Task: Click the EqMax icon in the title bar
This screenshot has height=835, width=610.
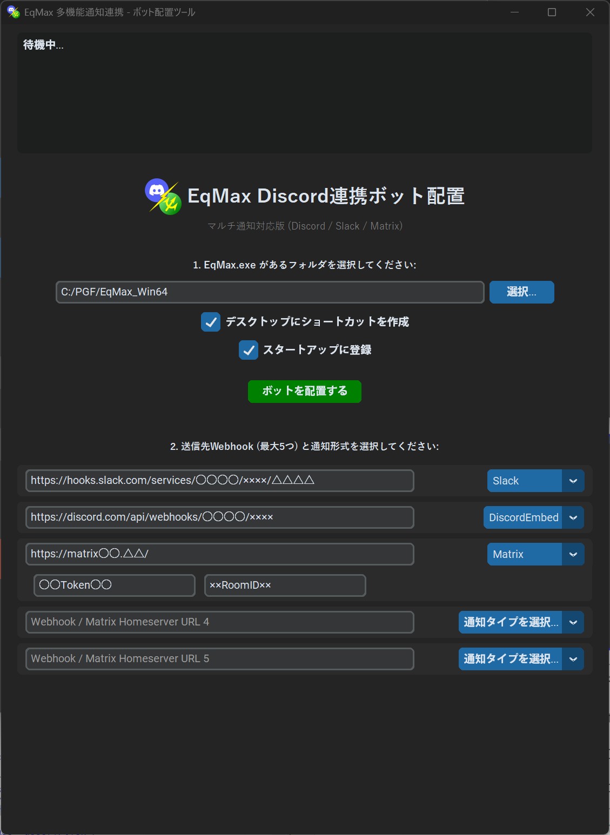Action: [12, 12]
